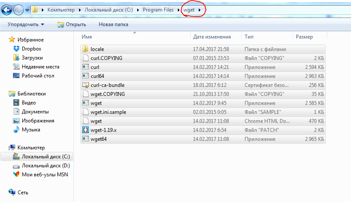Click the Открыть toolbar button
Viewport: 351px width, 202px height.
point(71,24)
